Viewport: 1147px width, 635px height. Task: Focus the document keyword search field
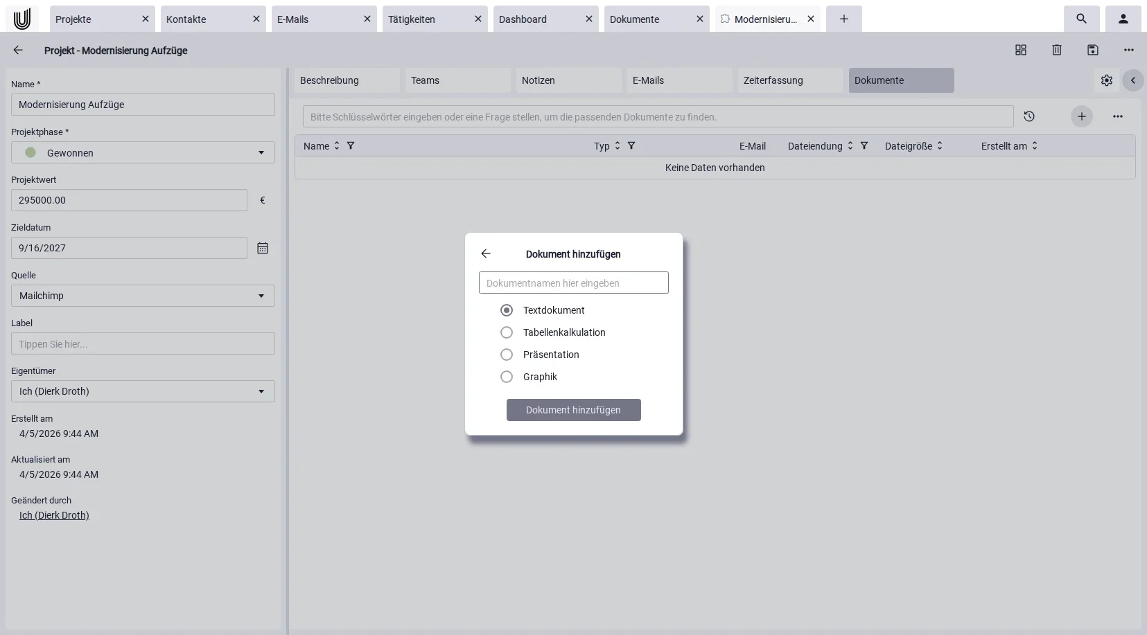tap(658, 116)
